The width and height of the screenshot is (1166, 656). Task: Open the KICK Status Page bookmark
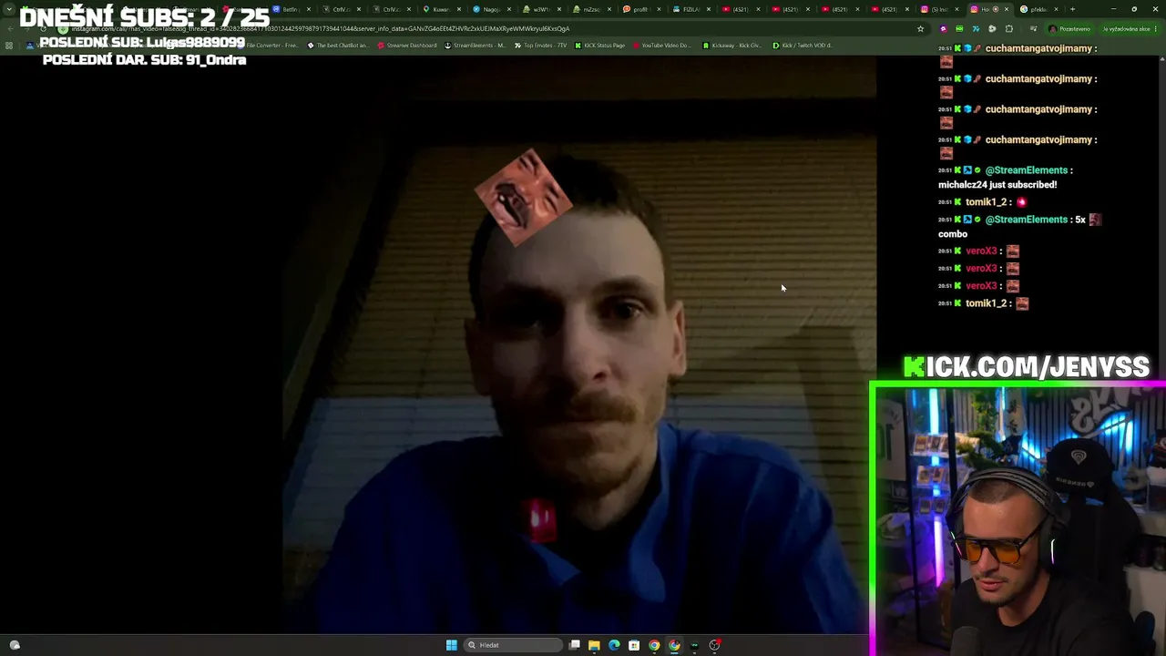coord(600,46)
